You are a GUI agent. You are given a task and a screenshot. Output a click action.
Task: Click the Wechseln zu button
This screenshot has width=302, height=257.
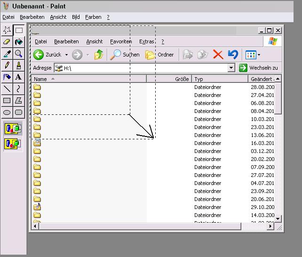click(x=259, y=68)
